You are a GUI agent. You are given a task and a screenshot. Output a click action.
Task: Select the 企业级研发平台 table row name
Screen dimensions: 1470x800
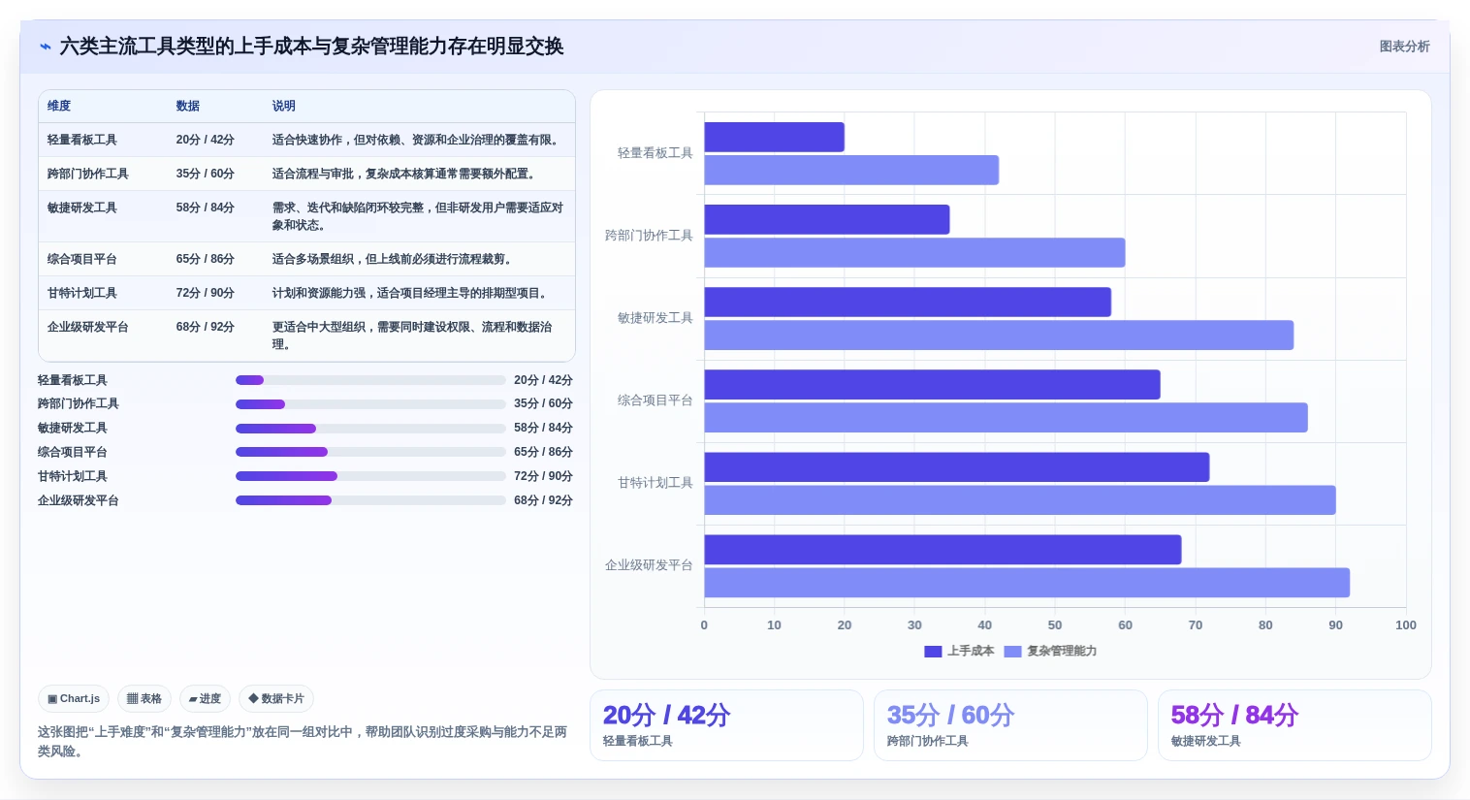88,327
